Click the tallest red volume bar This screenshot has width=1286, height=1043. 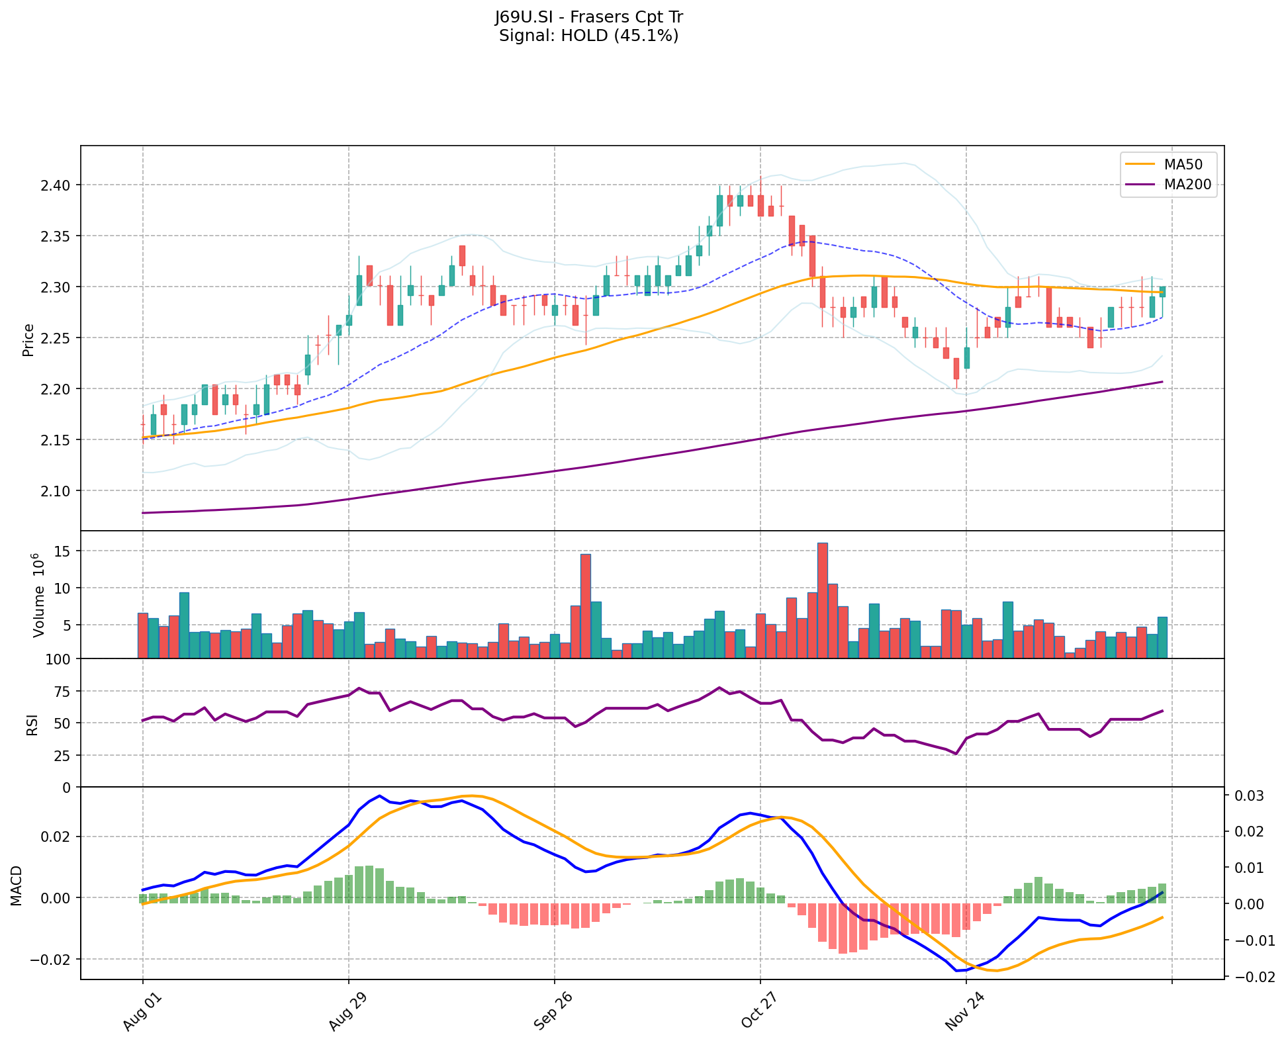pyautogui.click(x=823, y=600)
